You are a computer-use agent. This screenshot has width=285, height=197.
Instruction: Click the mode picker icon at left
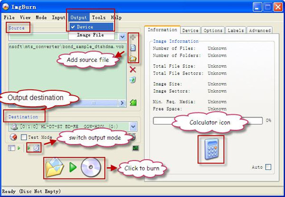[x=11, y=148]
